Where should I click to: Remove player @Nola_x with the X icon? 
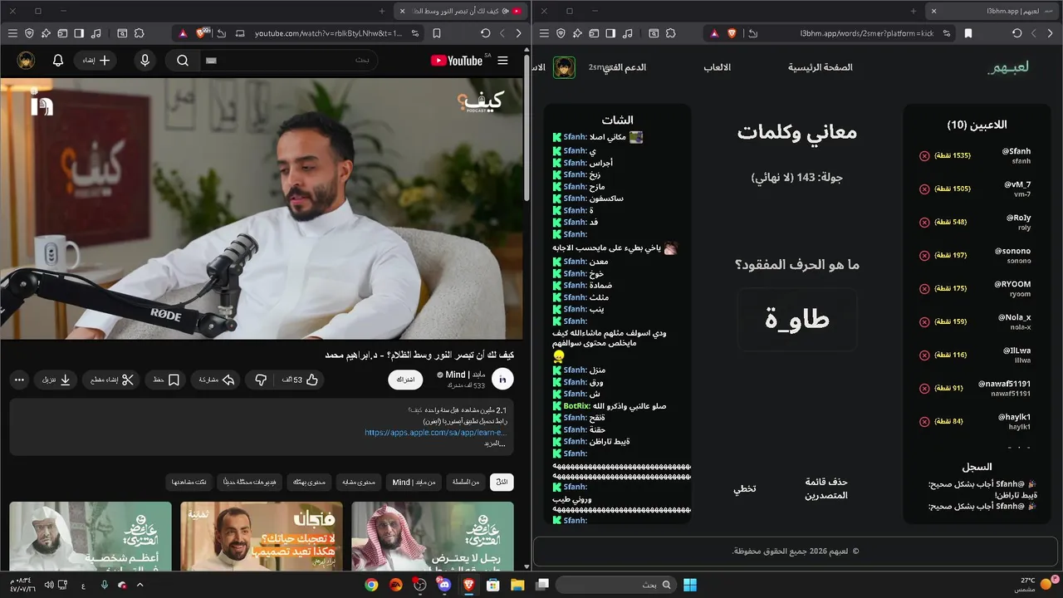coord(924,322)
